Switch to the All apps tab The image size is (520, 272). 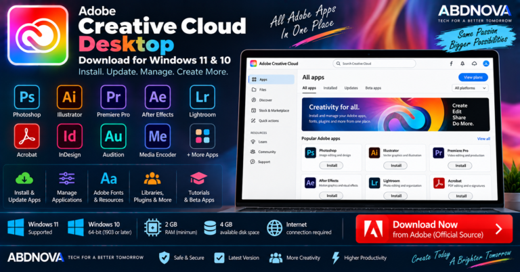(309, 88)
